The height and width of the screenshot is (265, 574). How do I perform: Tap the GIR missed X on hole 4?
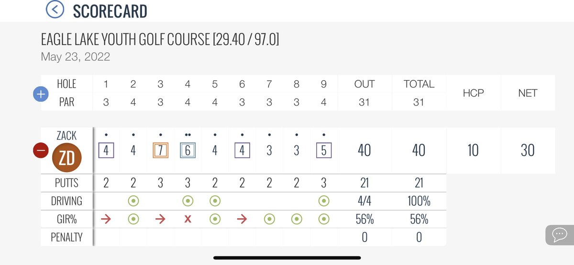[188, 219]
